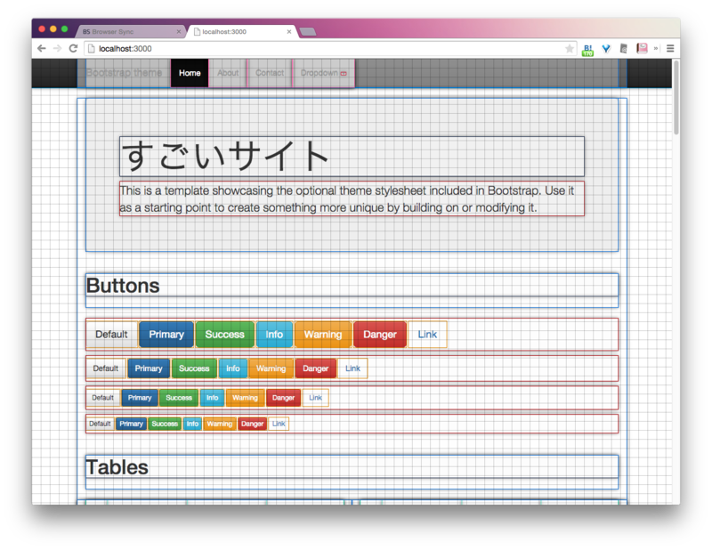
Task: Click extra-small Info button in last row
Action: pos(192,424)
